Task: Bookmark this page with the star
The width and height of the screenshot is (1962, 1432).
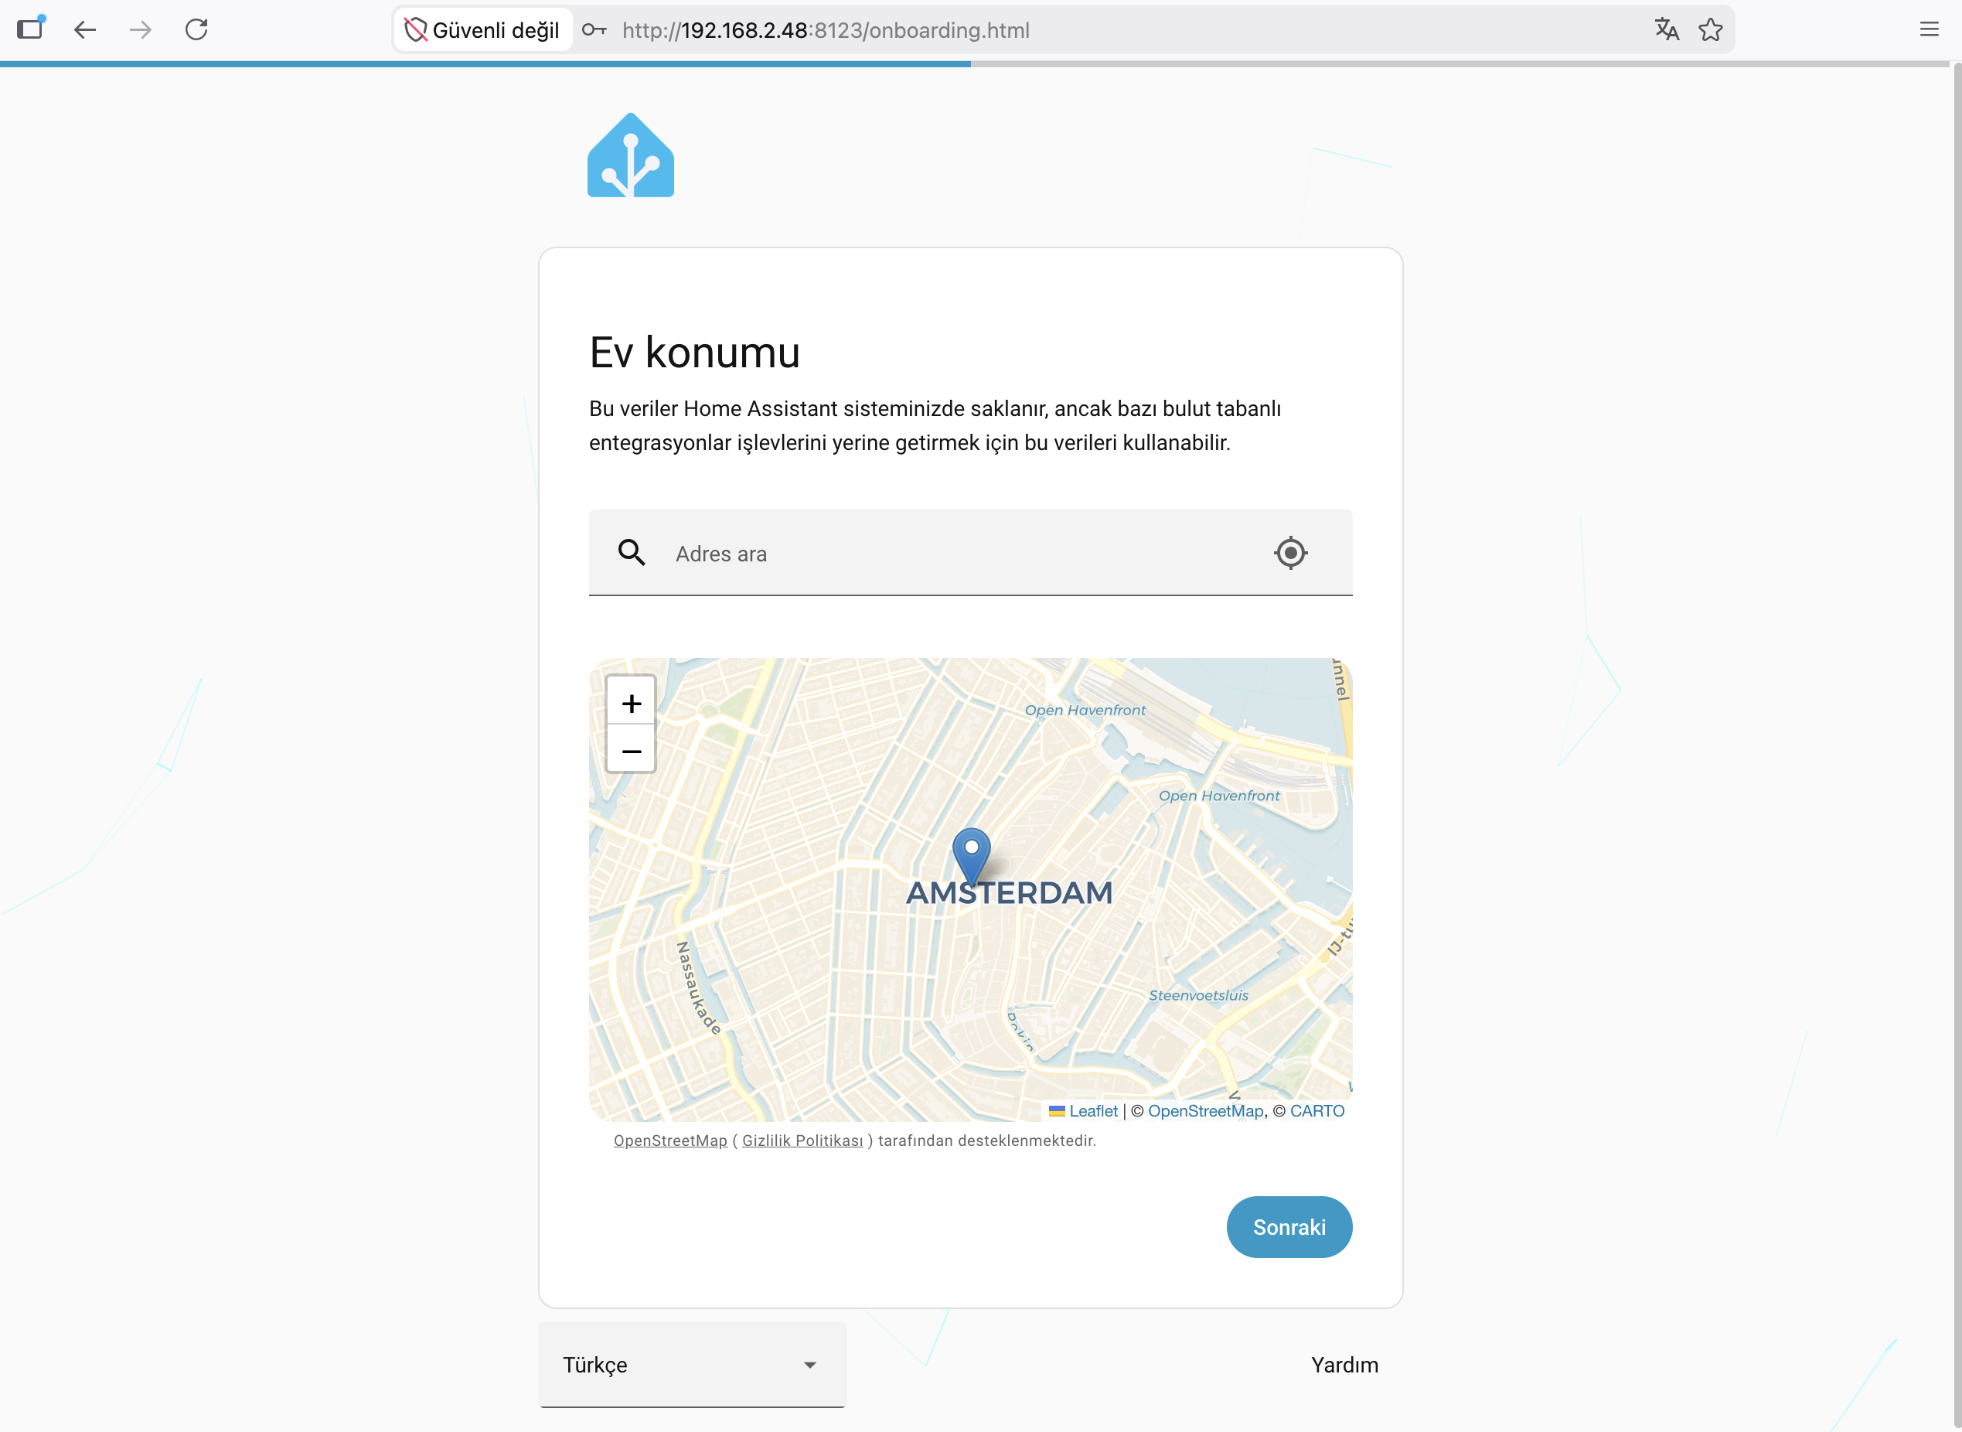Action: click(1711, 29)
